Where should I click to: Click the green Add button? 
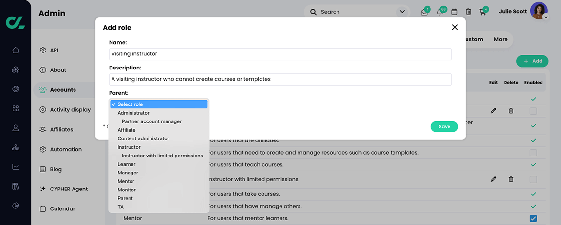[533, 61]
